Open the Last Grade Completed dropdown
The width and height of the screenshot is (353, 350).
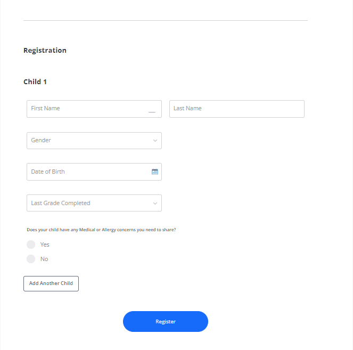pyautogui.click(x=94, y=203)
